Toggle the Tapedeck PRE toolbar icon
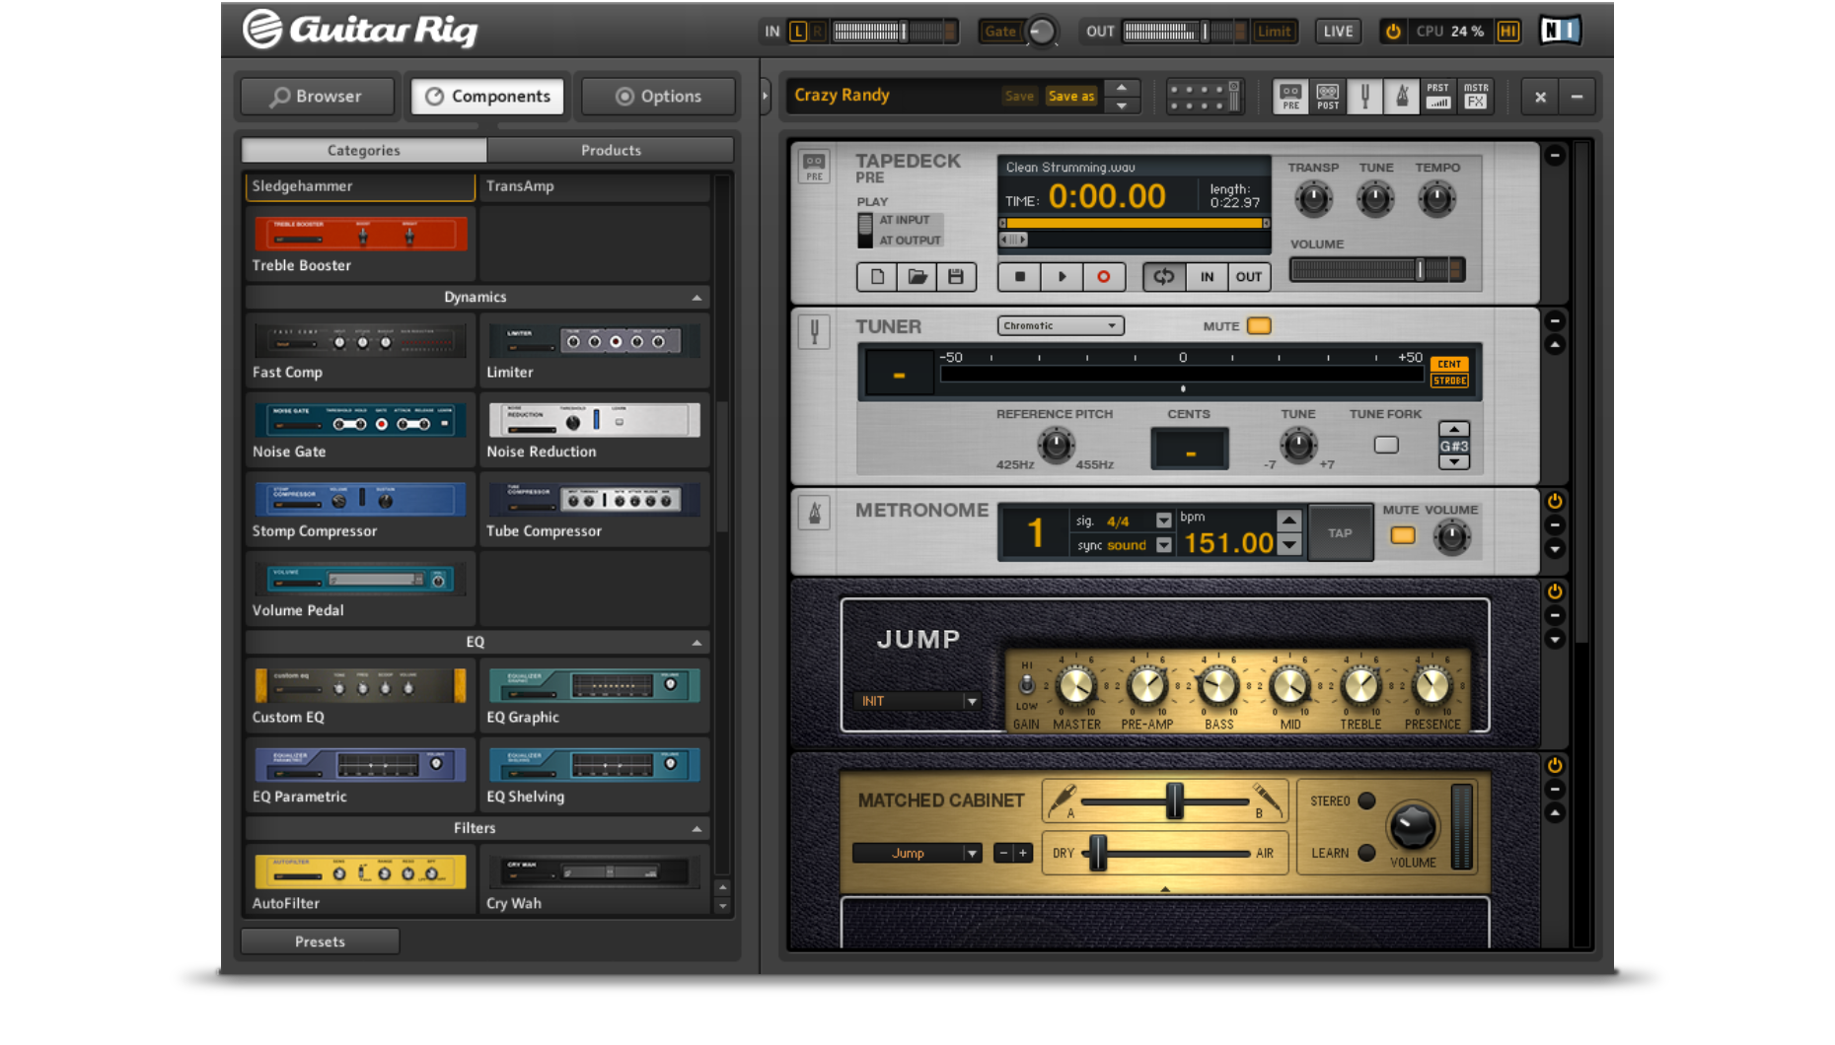The image size is (1835, 1045). 1290,97
